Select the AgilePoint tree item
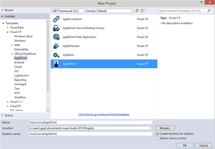 (x=21, y=58)
